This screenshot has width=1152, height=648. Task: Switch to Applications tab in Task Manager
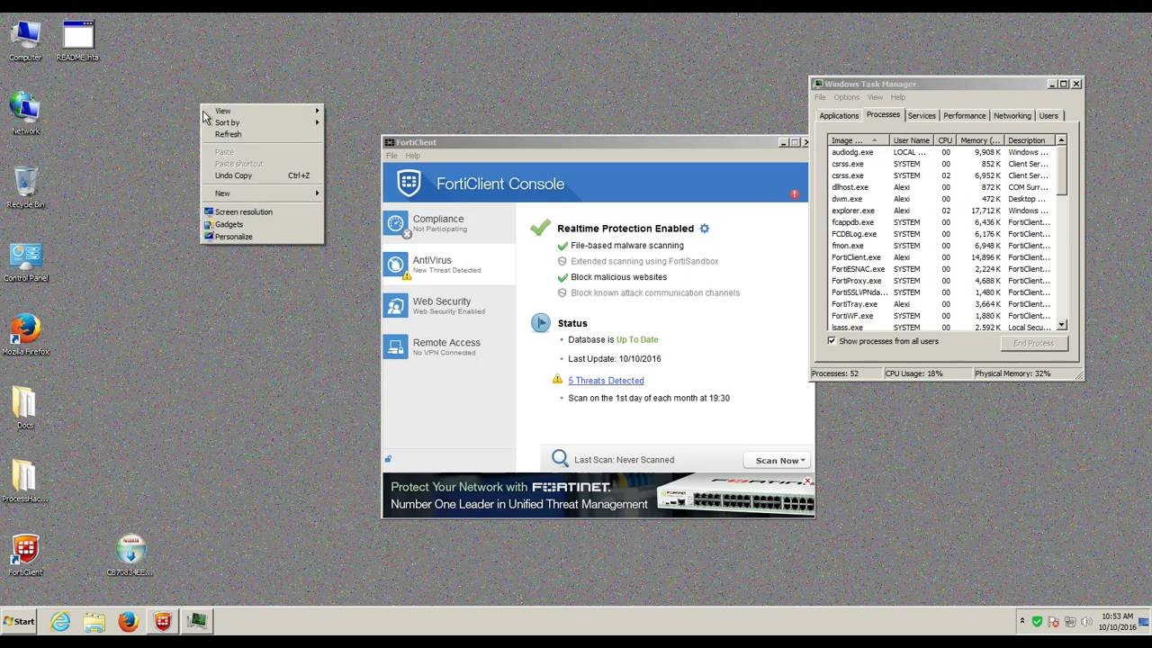(x=839, y=116)
